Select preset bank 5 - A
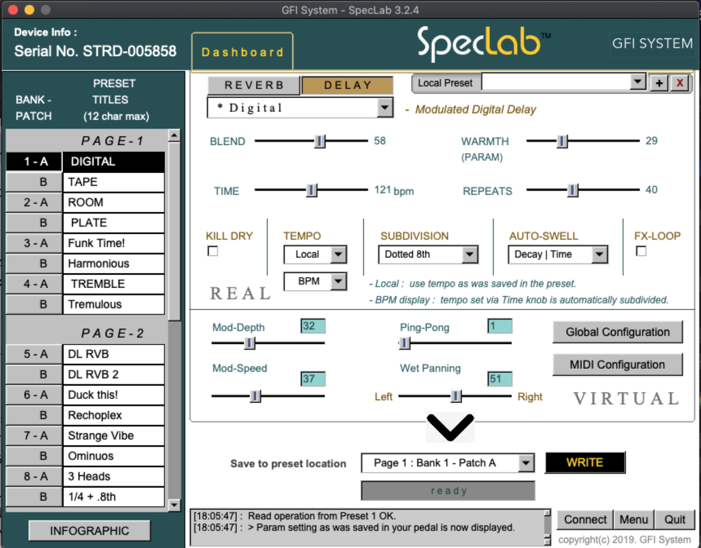Viewport: 701px width, 548px height. click(x=35, y=354)
